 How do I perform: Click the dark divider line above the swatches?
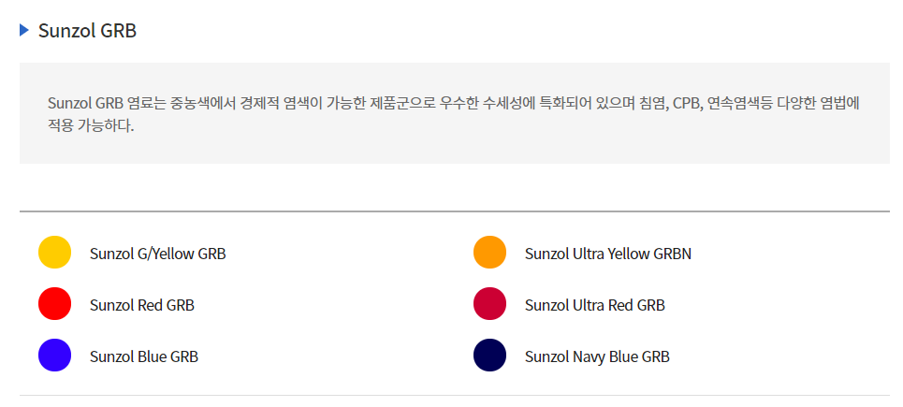coord(455,211)
